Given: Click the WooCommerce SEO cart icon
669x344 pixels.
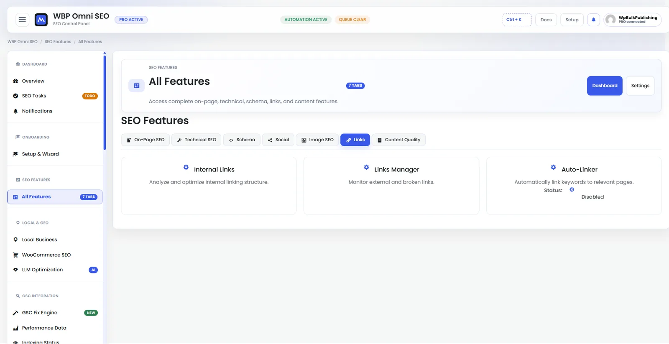Looking at the screenshot, I should coord(15,255).
